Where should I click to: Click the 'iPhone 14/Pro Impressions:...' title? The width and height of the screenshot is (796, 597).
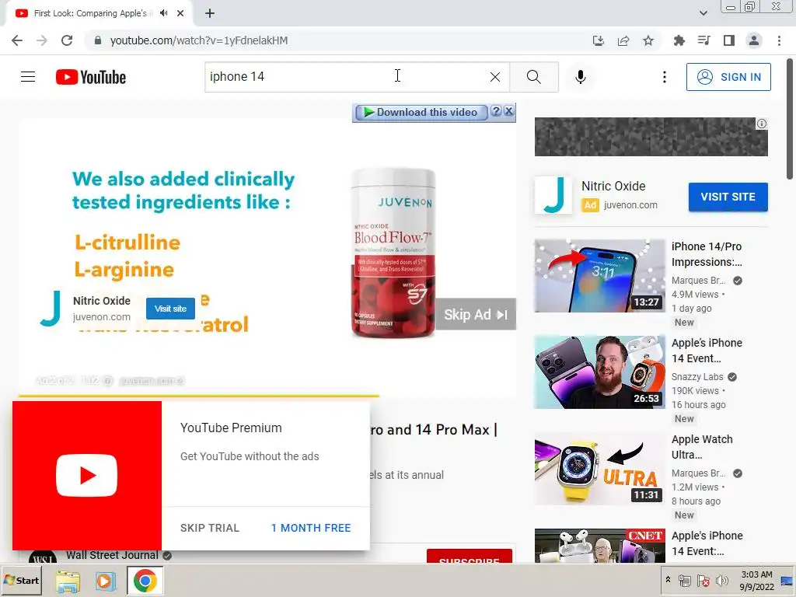707,254
